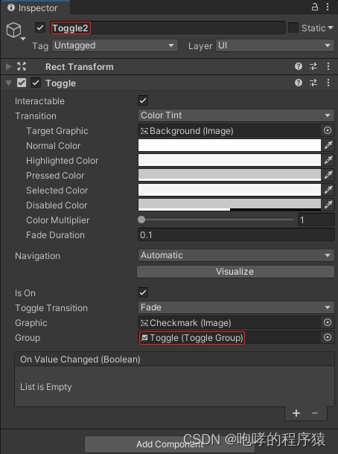Pick Pressed Color with the eyedropper
Viewport: 338px width, 454px height.
coord(328,175)
